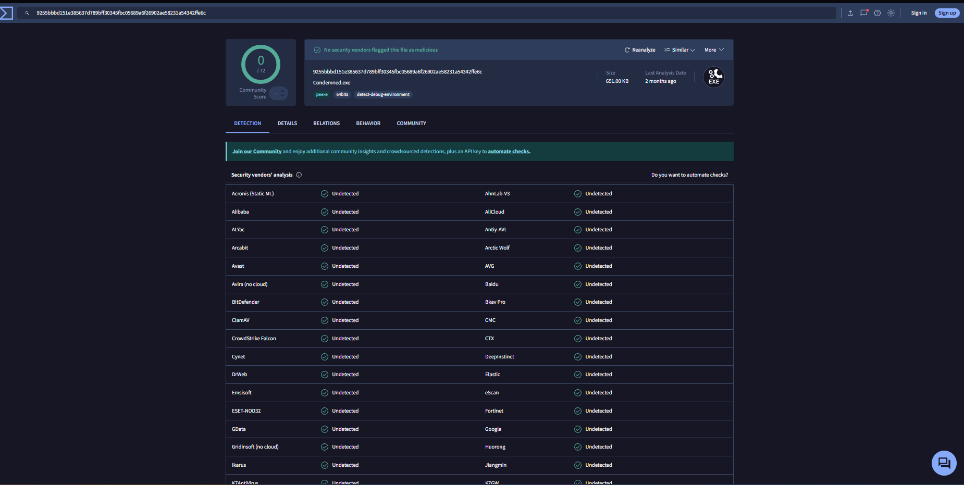Click the Avira (no cloud) vendor name
The width and height of the screenshot is (964, 485).
(250, 284)
